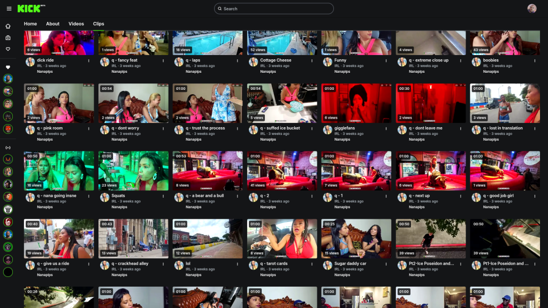Open the three-dot menu for 'Squats' clip
The width and height of the screenshot is (548, 308).
tap(163, 196)
